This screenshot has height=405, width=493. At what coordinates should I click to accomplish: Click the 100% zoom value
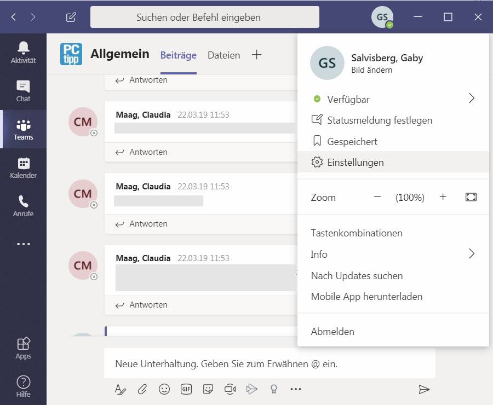(x=410, y=198)
